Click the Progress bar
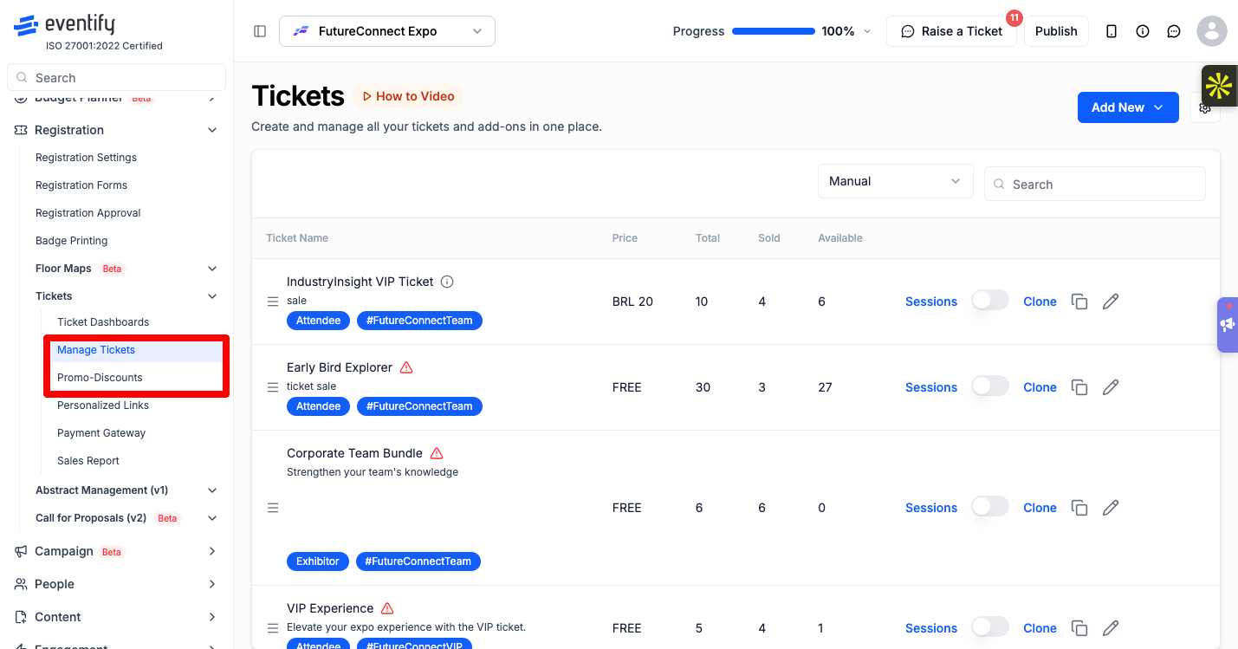The width and height of the screenshot is (1238, 649). [774, 31]
